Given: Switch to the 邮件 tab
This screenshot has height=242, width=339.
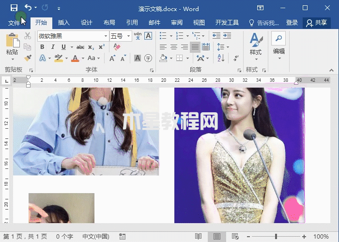Looking at the screenshot, I should click(x=154, y=22).
